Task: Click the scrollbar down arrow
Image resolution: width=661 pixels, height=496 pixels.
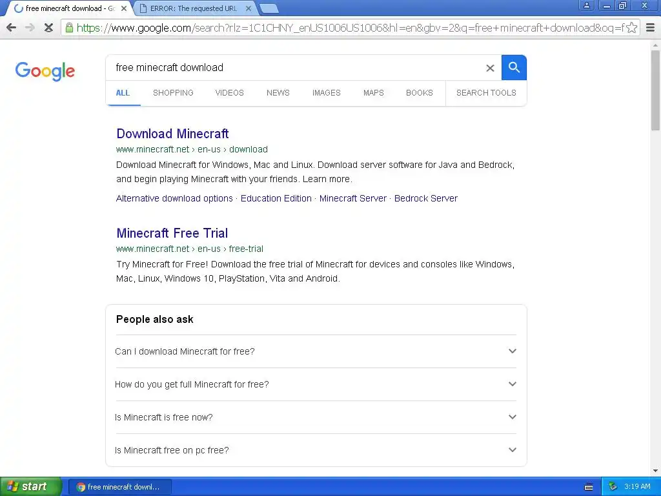Action: (655, 471)
